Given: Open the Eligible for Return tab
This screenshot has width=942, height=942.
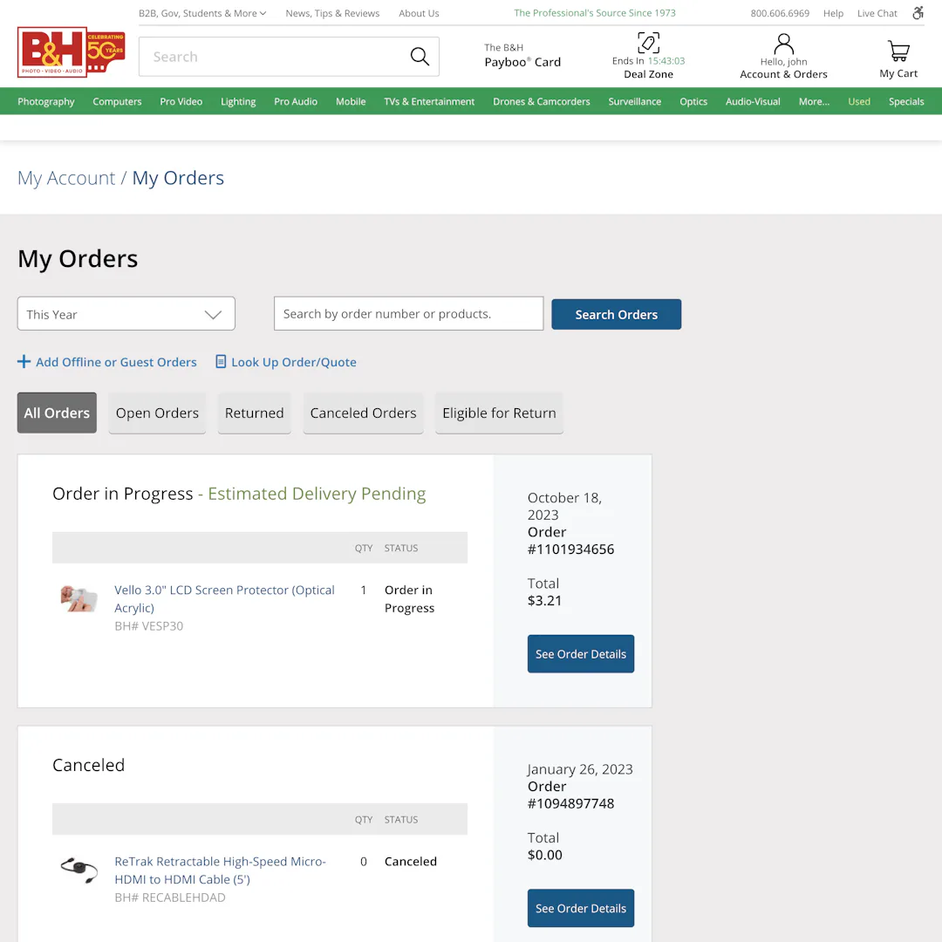Looking at the screenshot, I should click(499, 413).
